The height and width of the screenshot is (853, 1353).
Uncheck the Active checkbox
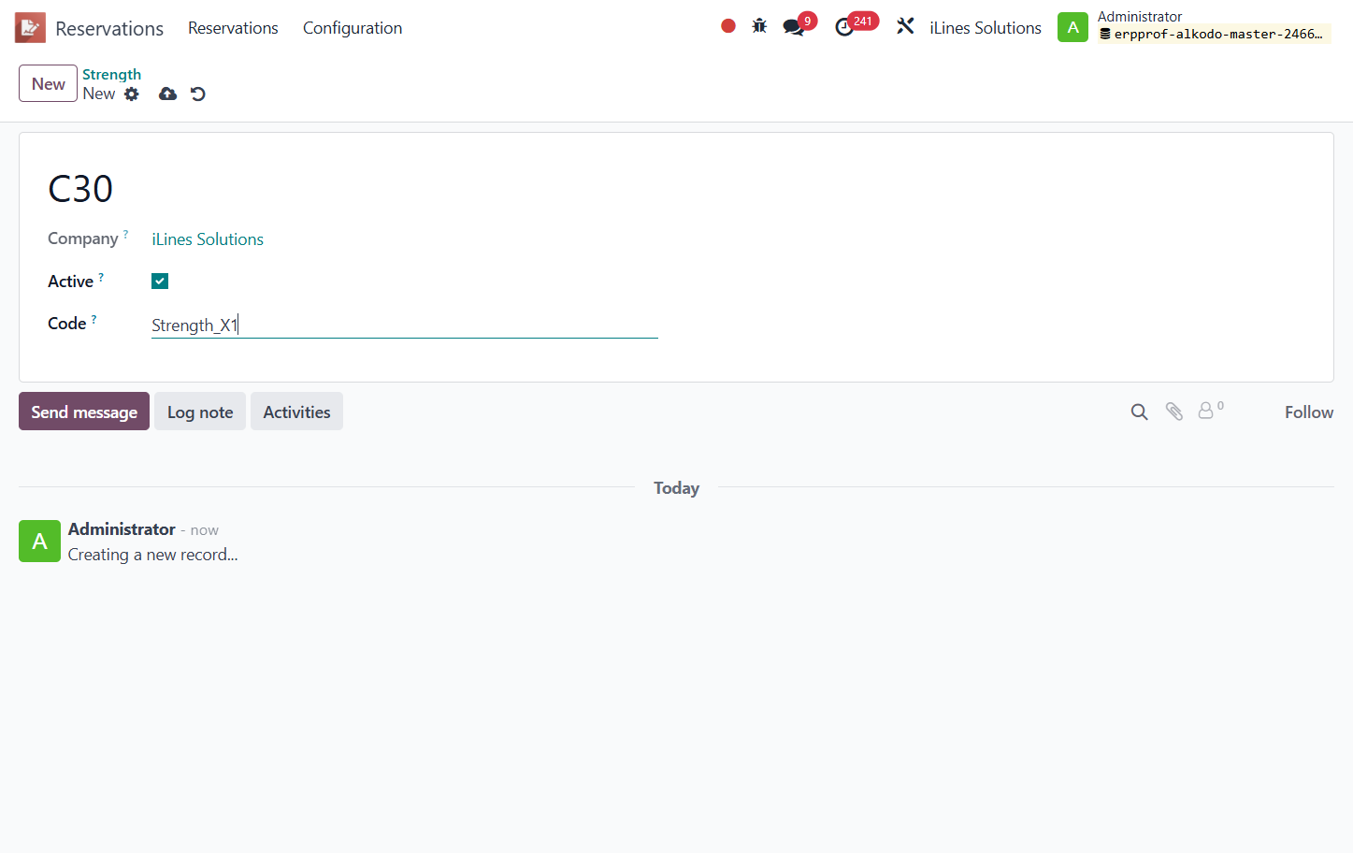pyautogui.click(x=160, y=281)
